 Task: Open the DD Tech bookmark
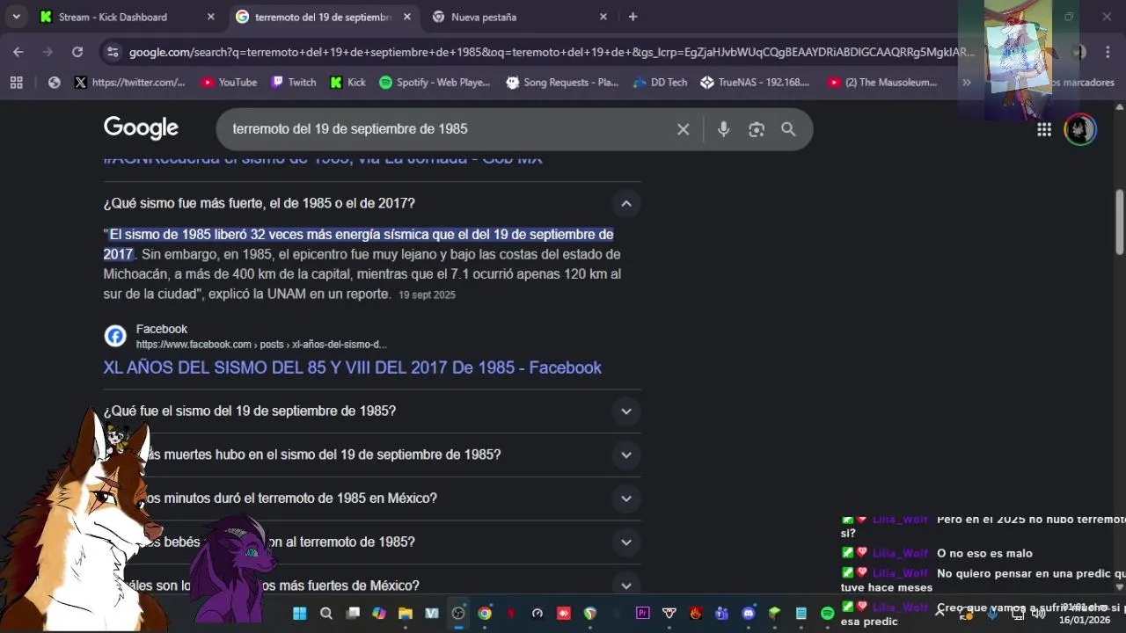(x=660, y=82)
